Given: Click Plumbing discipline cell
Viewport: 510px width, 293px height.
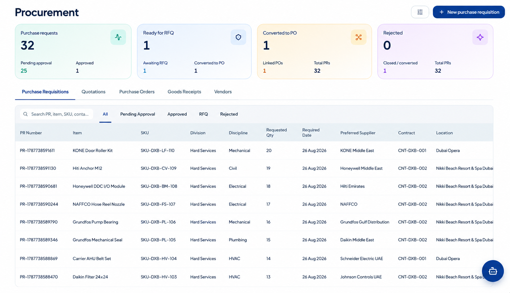Looking at the screenshot, I should pos(238,240).
